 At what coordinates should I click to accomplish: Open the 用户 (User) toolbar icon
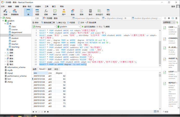click(x=64, y=12)
